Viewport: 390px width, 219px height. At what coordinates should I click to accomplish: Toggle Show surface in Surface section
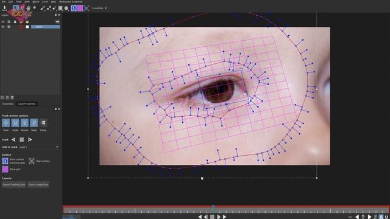point(5,161)
